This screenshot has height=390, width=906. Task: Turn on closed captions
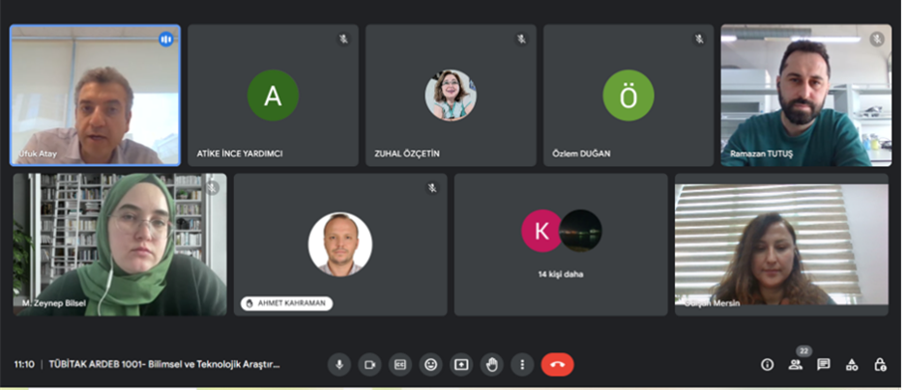click(x=400, y=365)
